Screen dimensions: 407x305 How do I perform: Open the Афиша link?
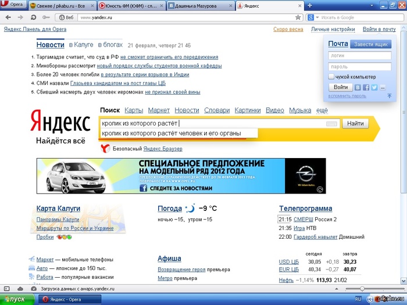click(x=169, y=259)
